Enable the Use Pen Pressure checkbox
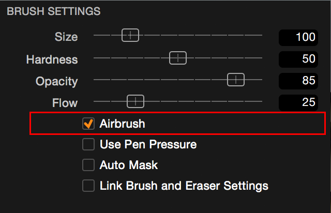331x213 pixels. click(x=88, y=144)
